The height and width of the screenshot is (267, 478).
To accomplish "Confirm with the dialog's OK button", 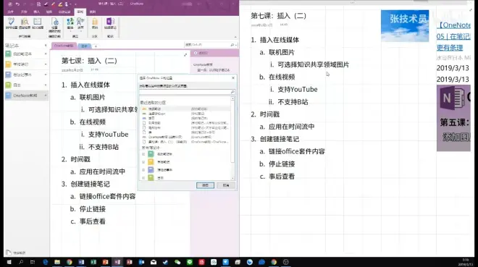I will [205, 185].
